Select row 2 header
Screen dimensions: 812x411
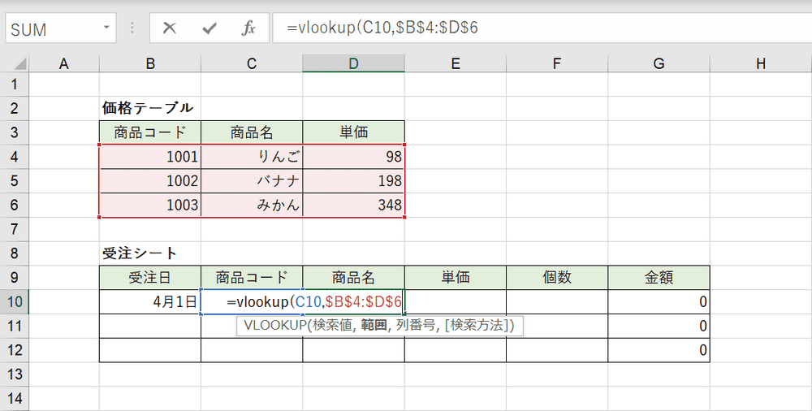15,108
